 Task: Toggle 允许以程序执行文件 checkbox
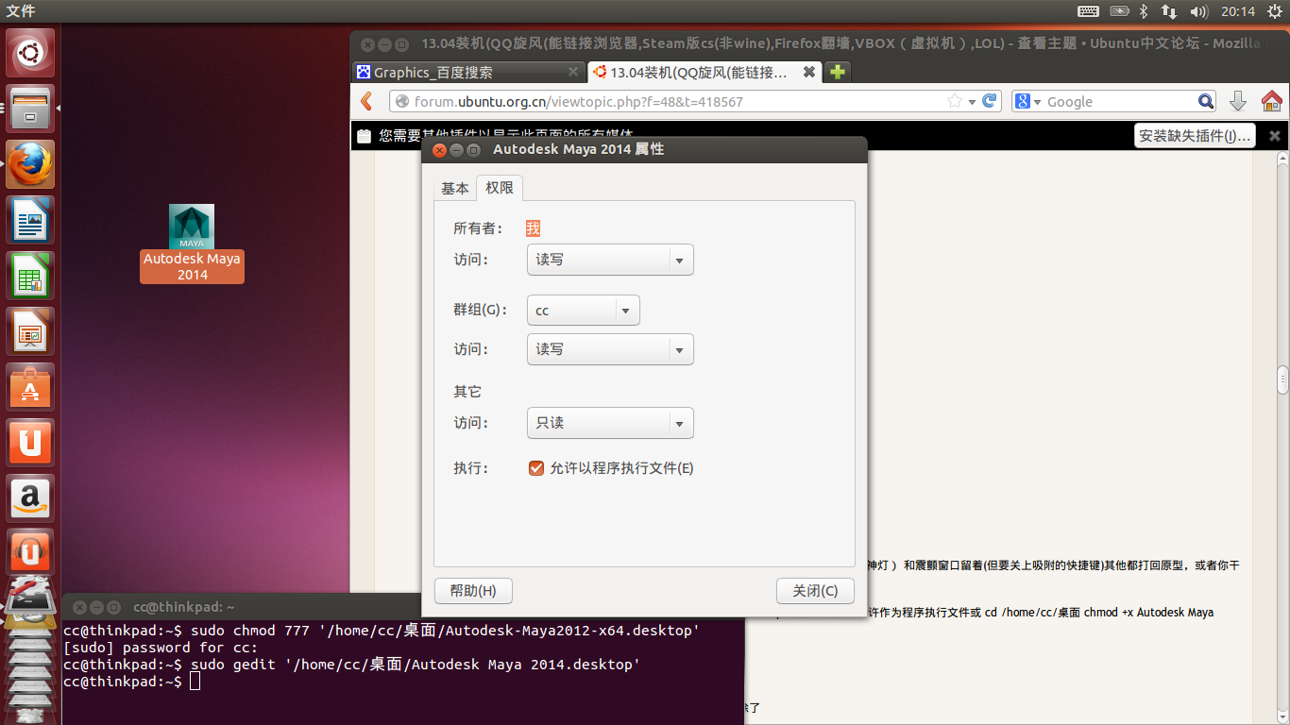(x=536, y=467)
